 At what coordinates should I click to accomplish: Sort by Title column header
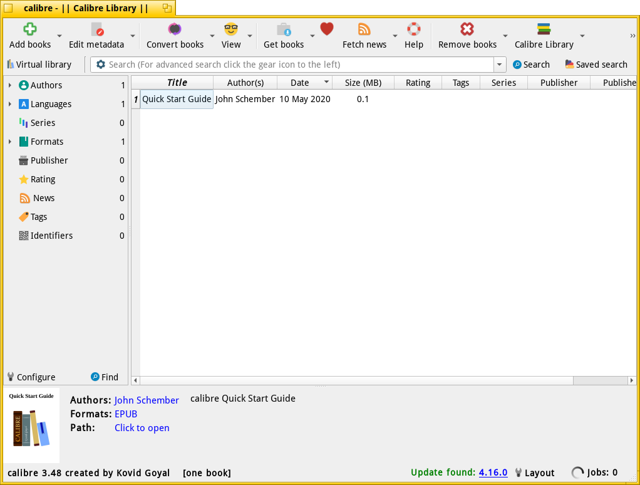pyautogui.click(x=177, y=83)
